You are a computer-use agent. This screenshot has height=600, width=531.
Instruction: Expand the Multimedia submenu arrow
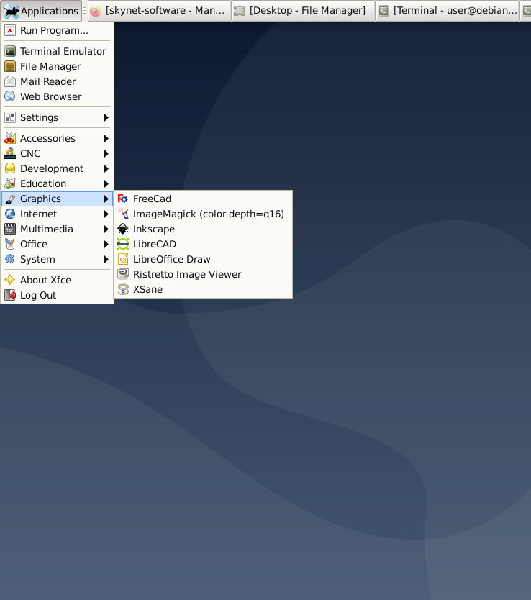click(106, 229)
